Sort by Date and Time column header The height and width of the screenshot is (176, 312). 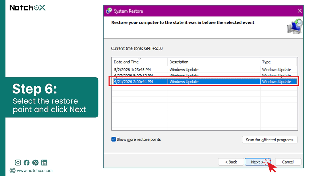[139, 62]
